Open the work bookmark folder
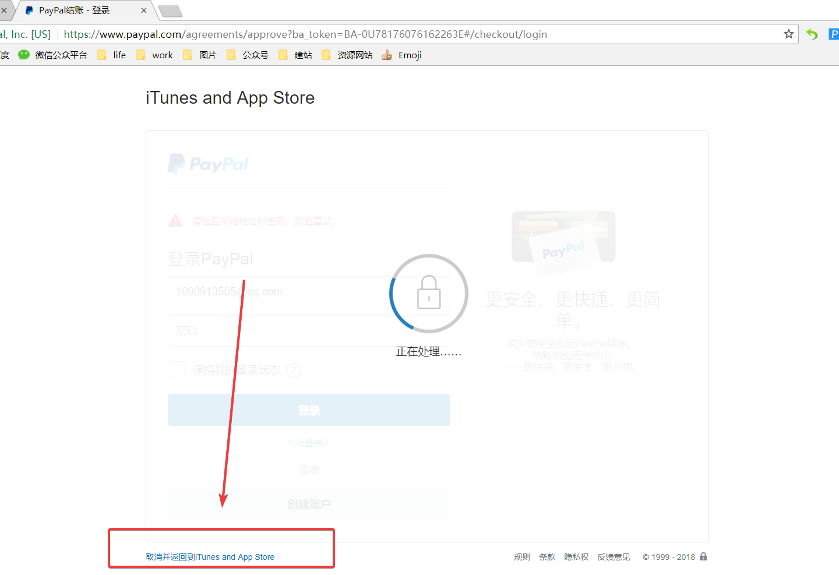Image resolution: width=839 pixels, height=575 pixels. click(154, 55)
